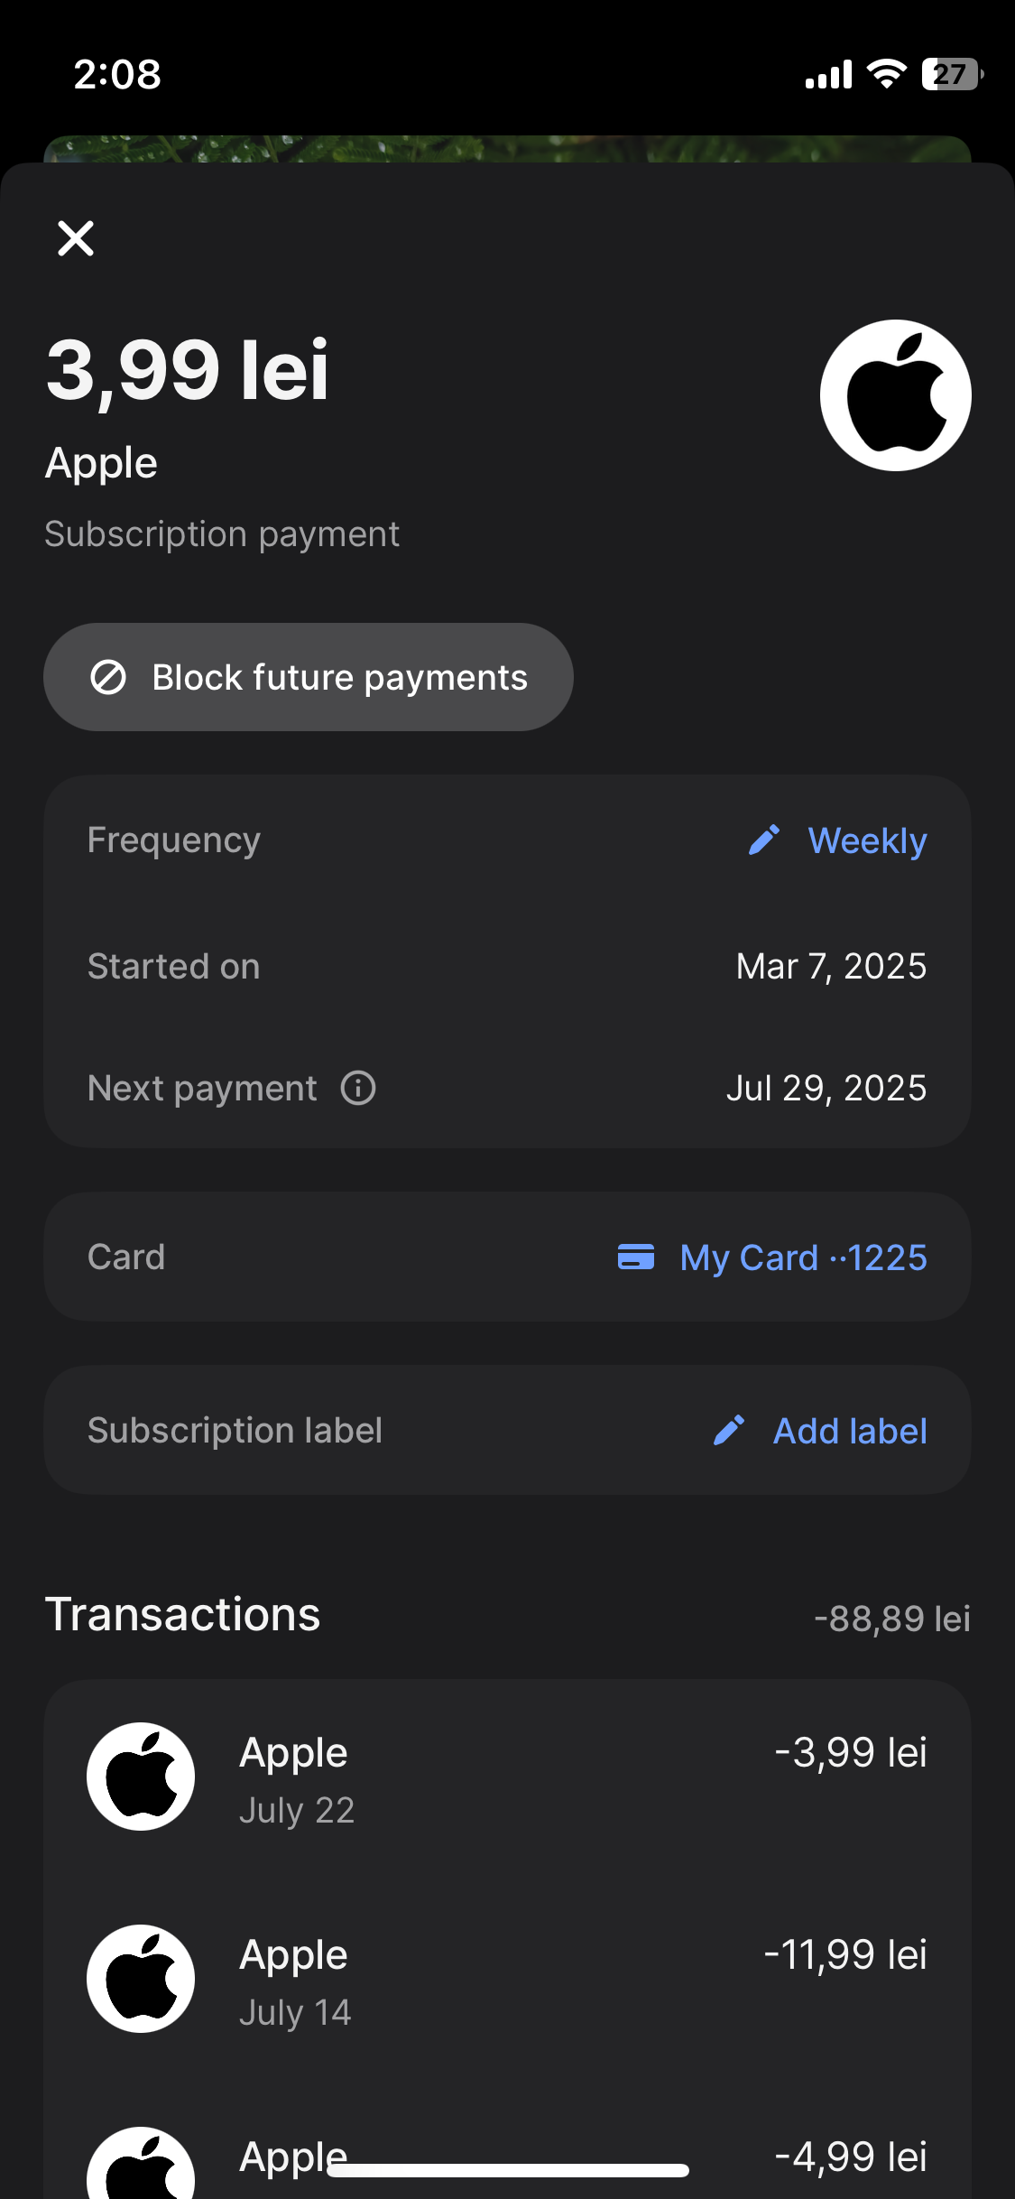Screen dimensions: 1015x2199
Task: Open the July 22 Apple transaction
Action: click(507, 1778)
